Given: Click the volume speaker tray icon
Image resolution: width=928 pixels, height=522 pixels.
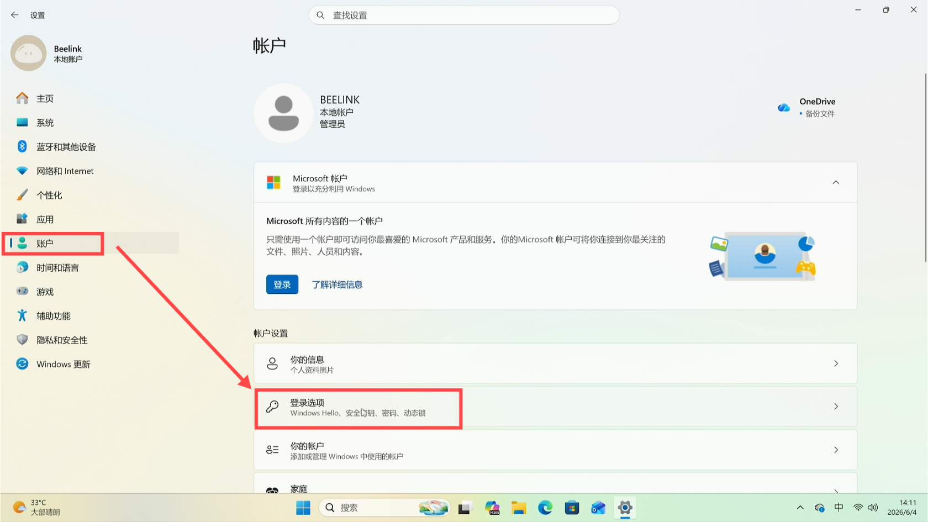Looking at the screenshot, I should tap(873, 508).
